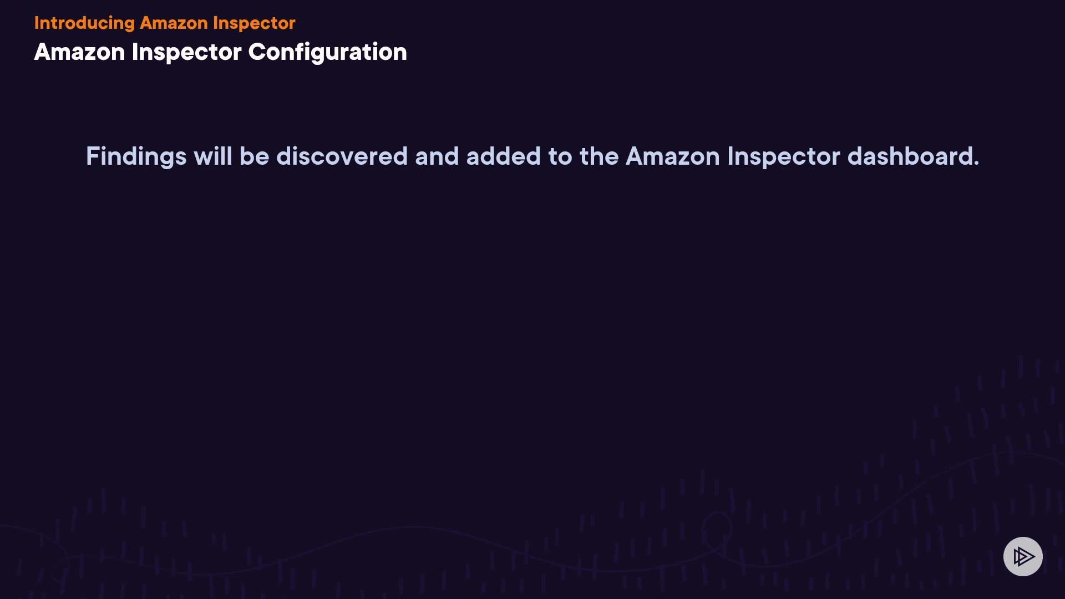Click the word "Configuration" in the white heading
This screenshot has width=1065, height=599.
327,52
